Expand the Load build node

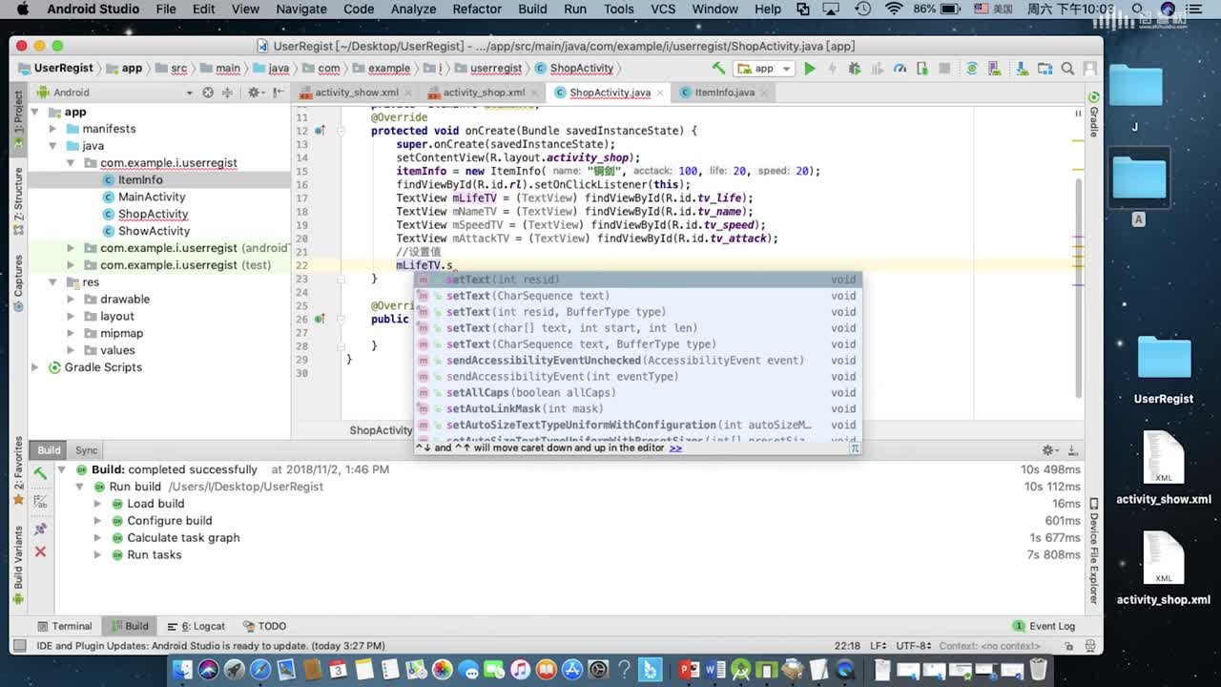(x=97, y=504)
